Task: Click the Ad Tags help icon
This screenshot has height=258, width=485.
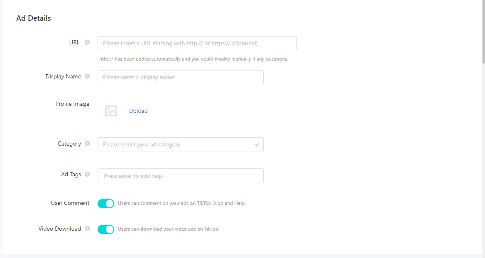Action: pos(87,174)
